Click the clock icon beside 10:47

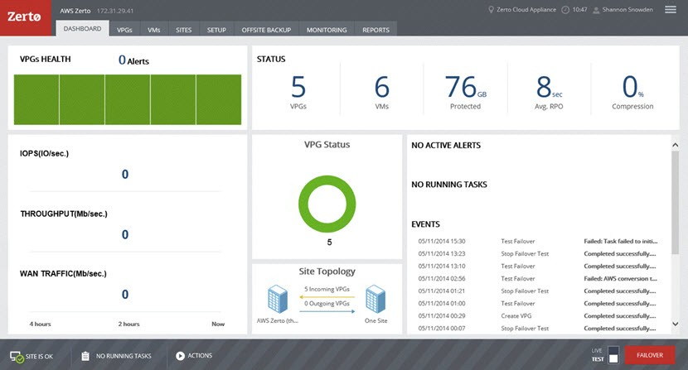tap(565, 10)
